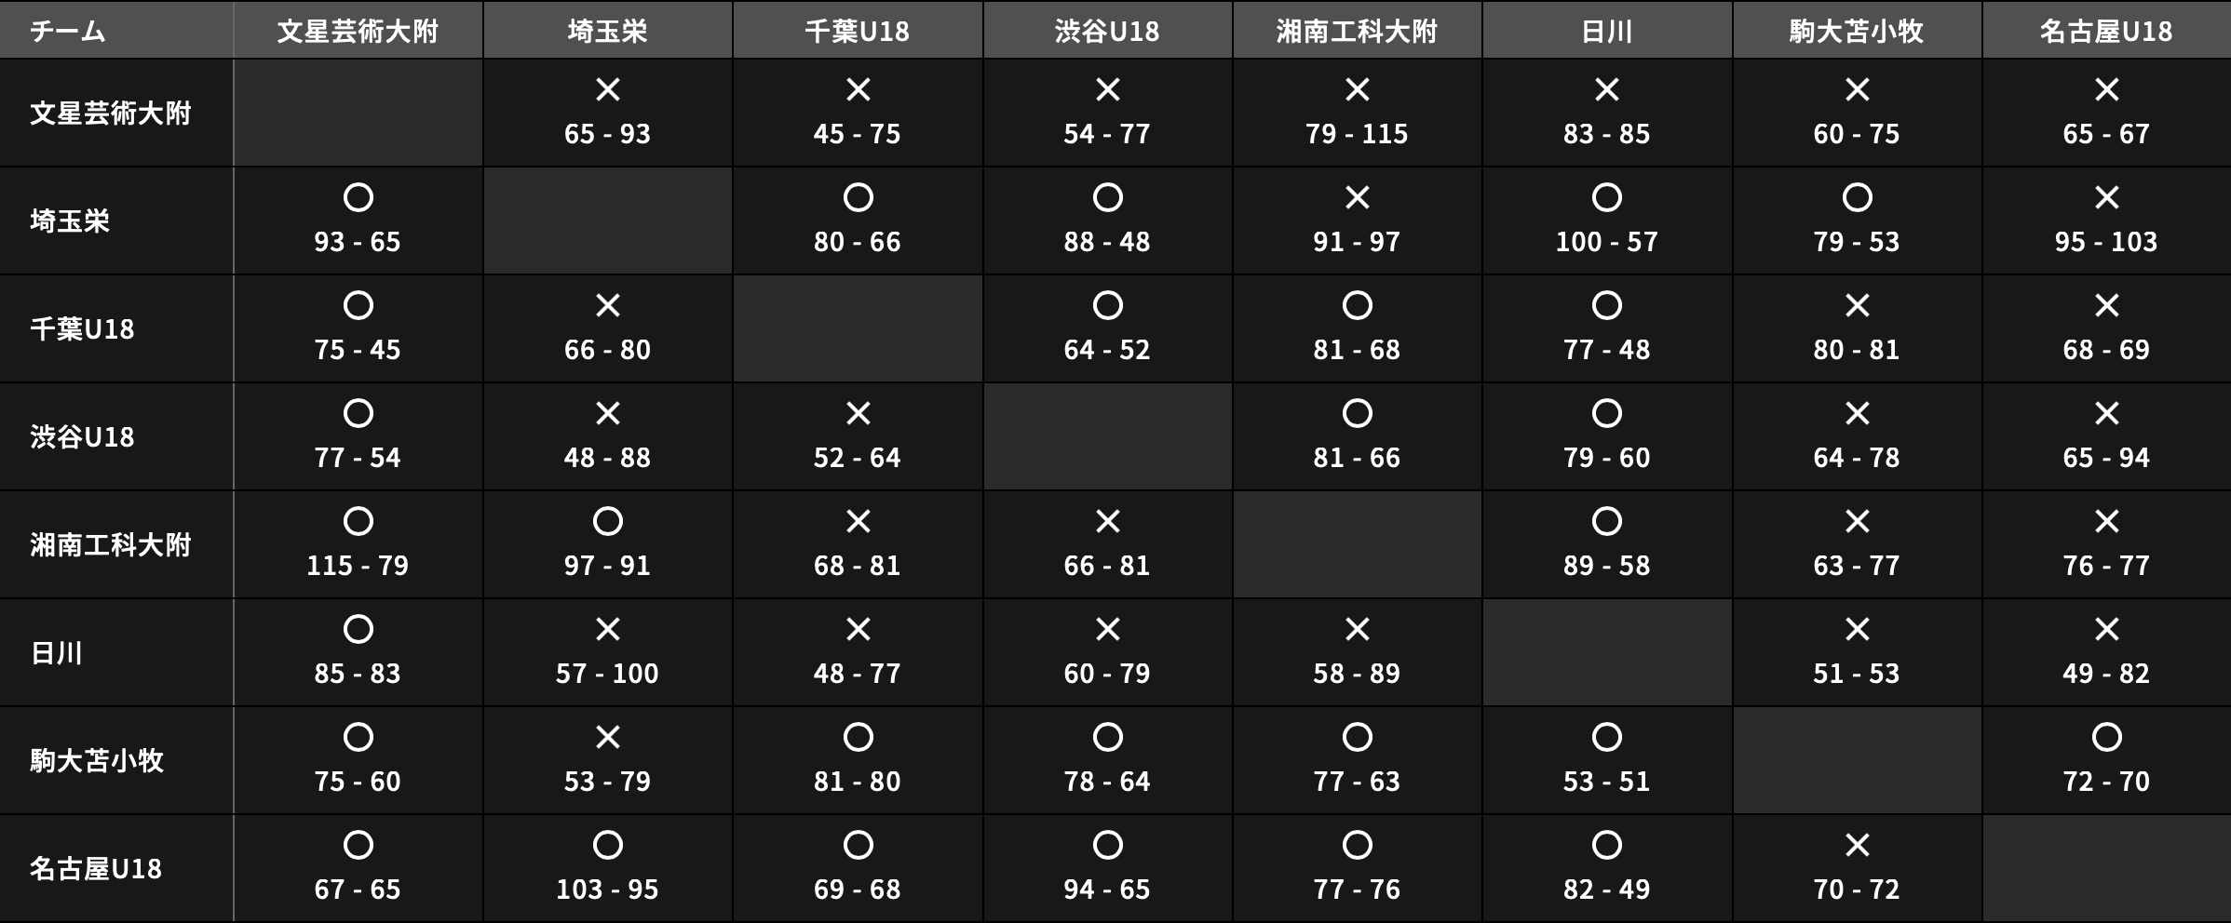This screenshot has width=2231, height=923.
Task: Click the 100 - 57 score
Action: tap(1606, 242)
